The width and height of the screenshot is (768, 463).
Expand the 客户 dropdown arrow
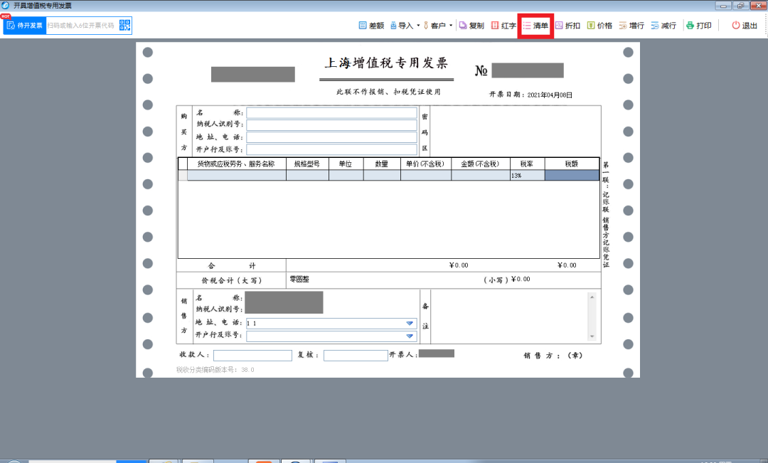coord(451,26)
